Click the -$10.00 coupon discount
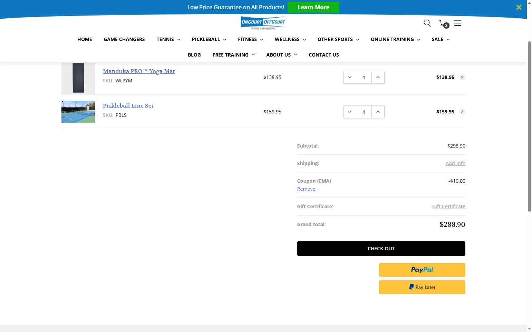Viewport: 532px width, 332px height. coord(457,181)
